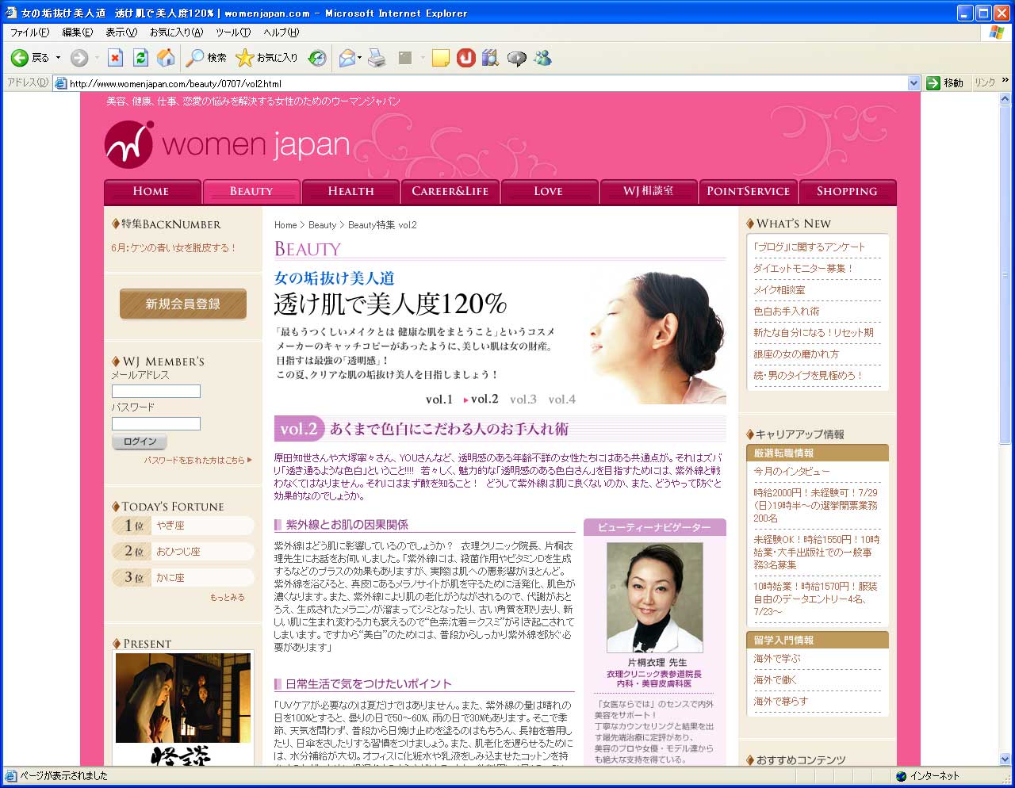Refresh the page with the toolbar icon
Image resolution: width=1015 pixels, height=788 pixels.
[x=141, y=58]
